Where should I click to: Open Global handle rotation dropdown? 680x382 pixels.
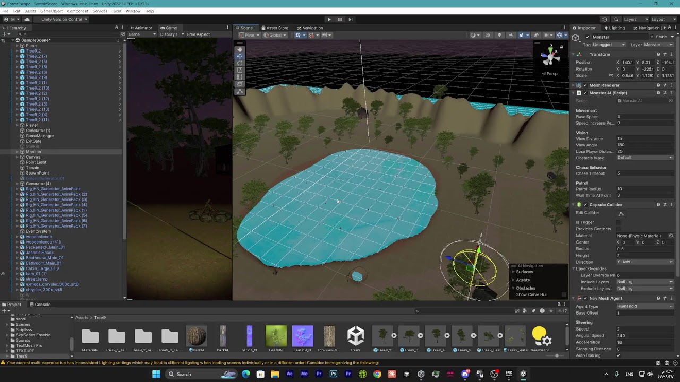(276, 35)
